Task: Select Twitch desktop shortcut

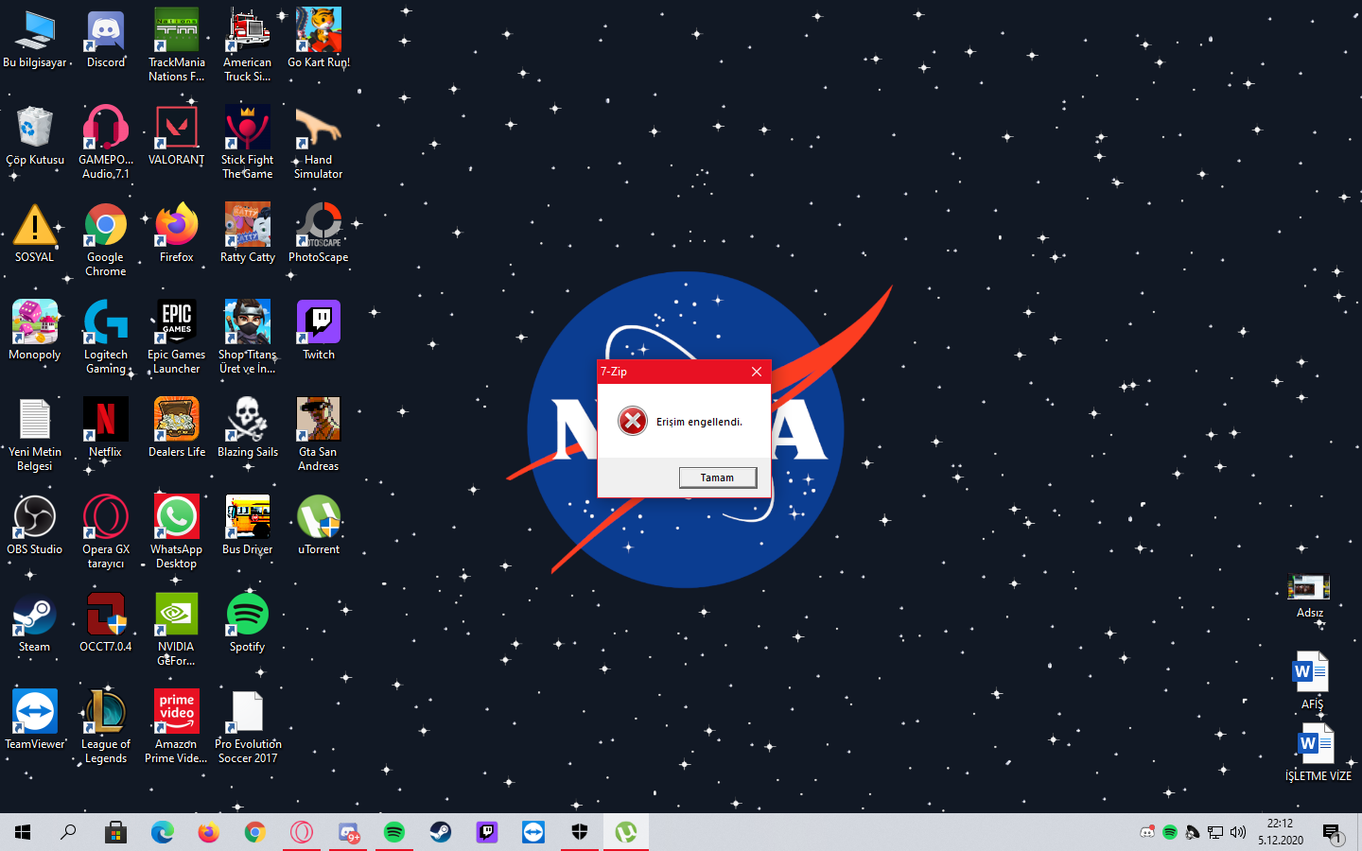Action: pyautogui.click(x=319, y=332)
